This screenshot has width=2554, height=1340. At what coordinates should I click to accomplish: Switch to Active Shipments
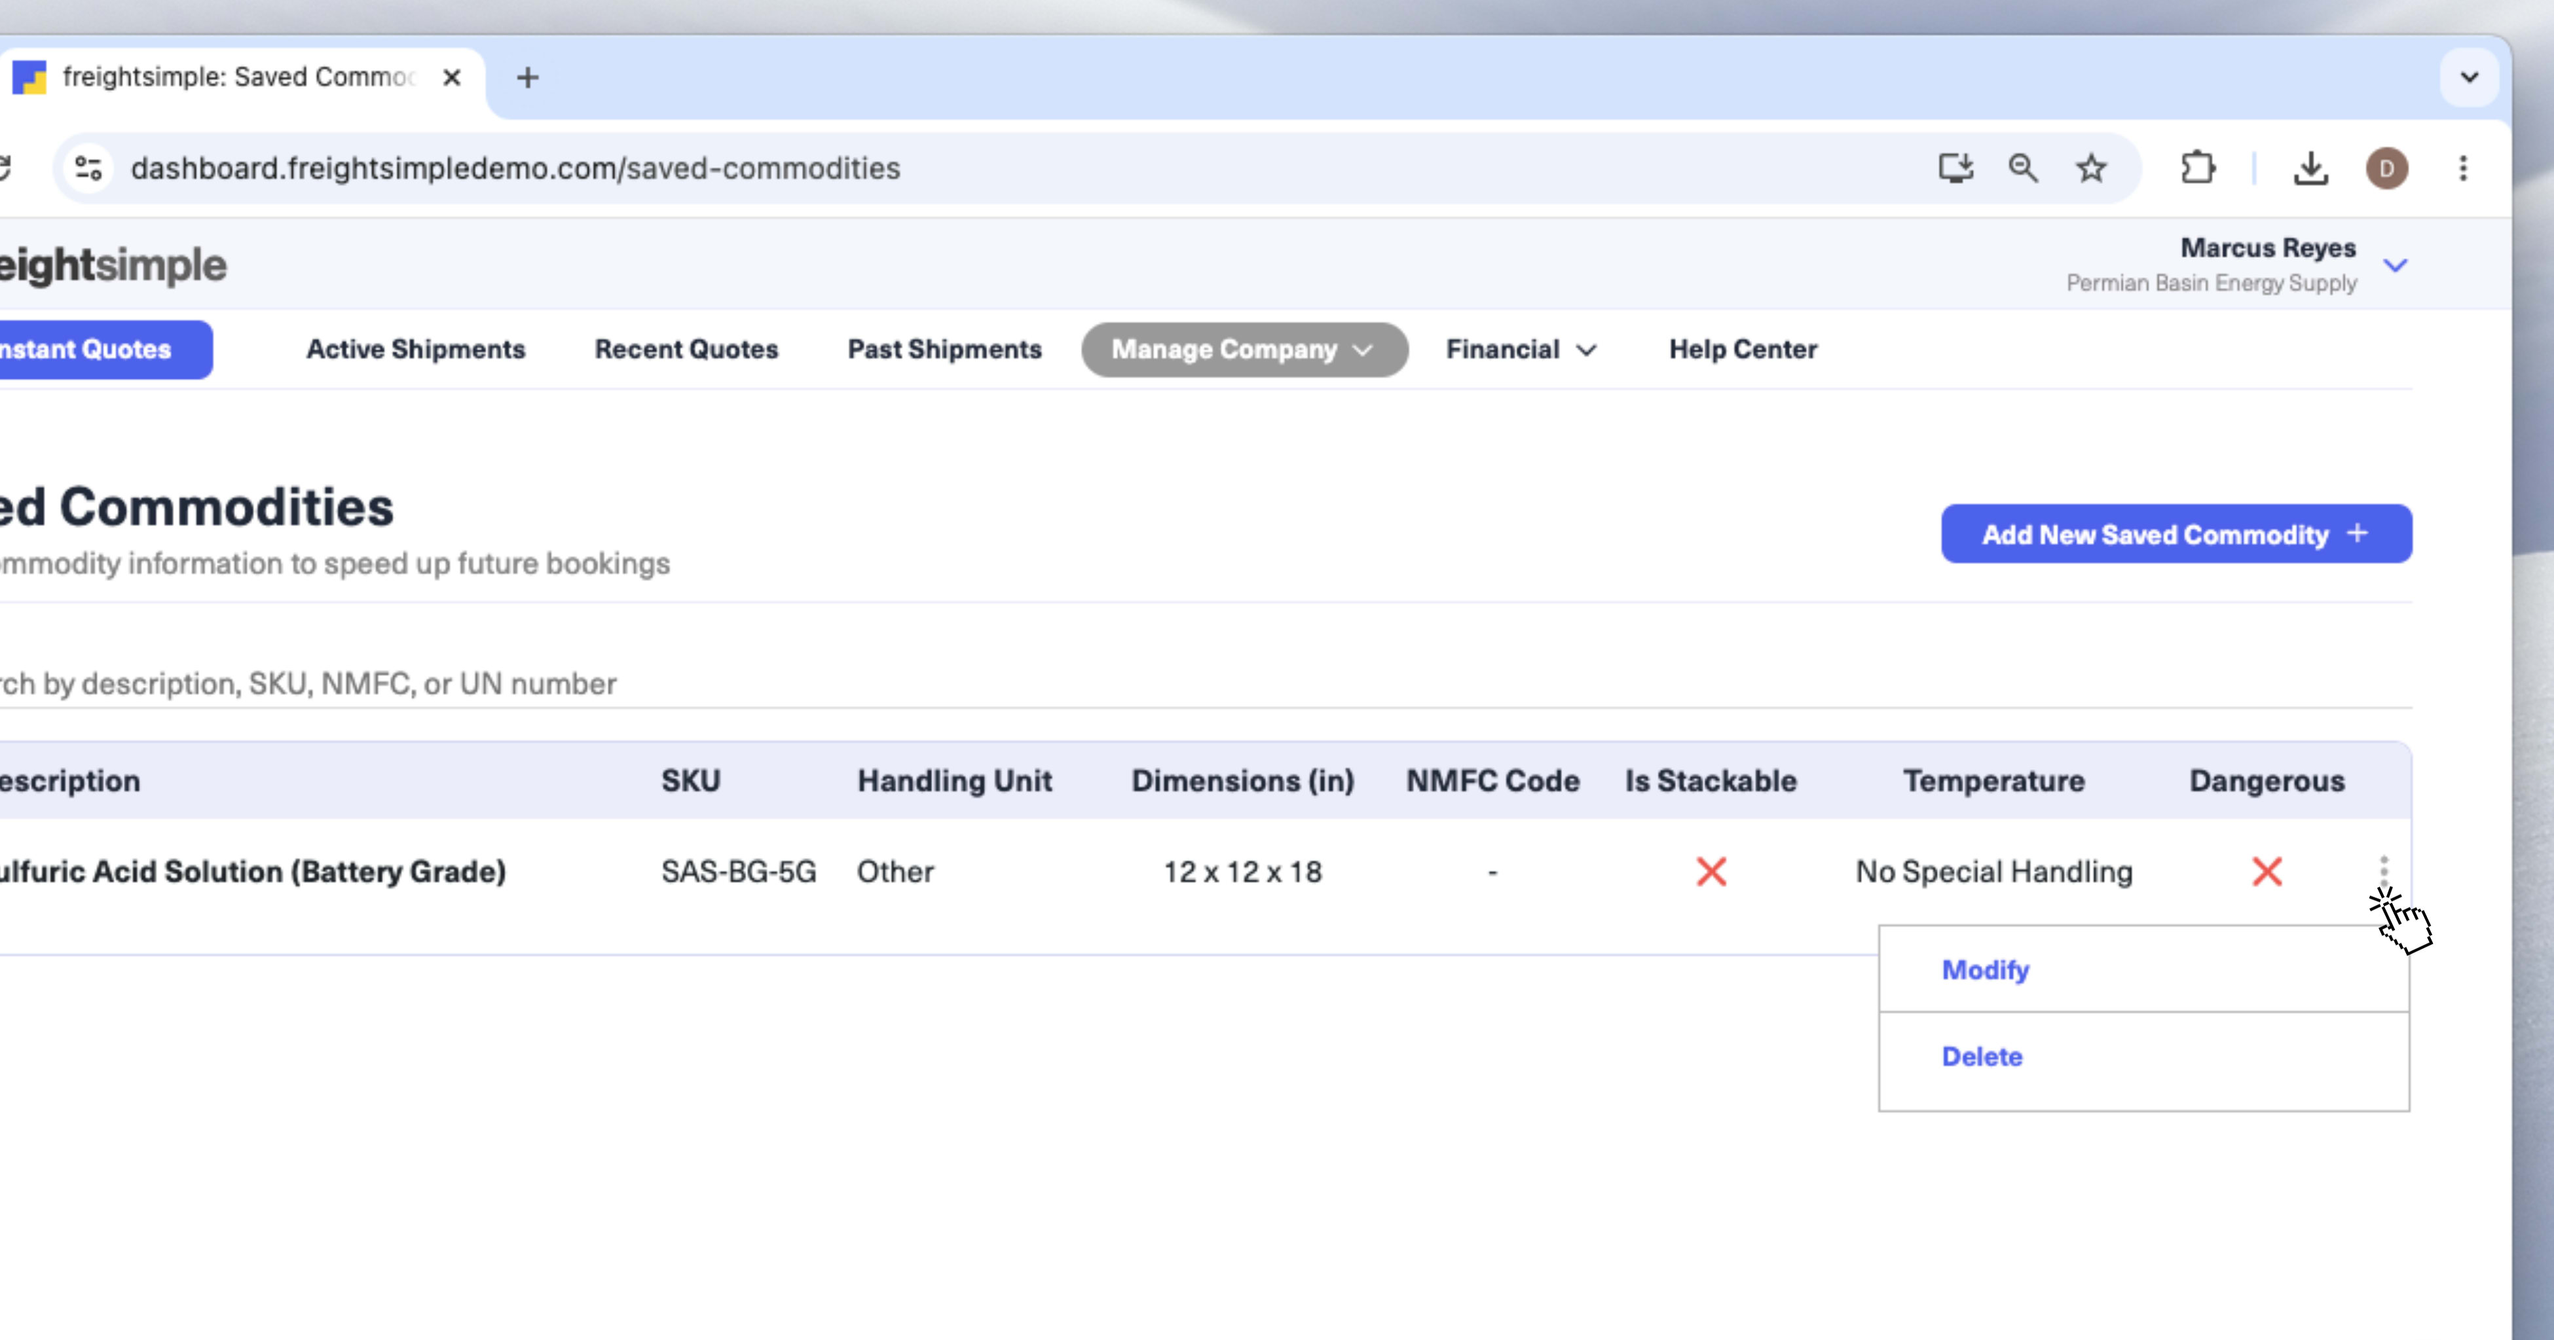tap(415, 350)
